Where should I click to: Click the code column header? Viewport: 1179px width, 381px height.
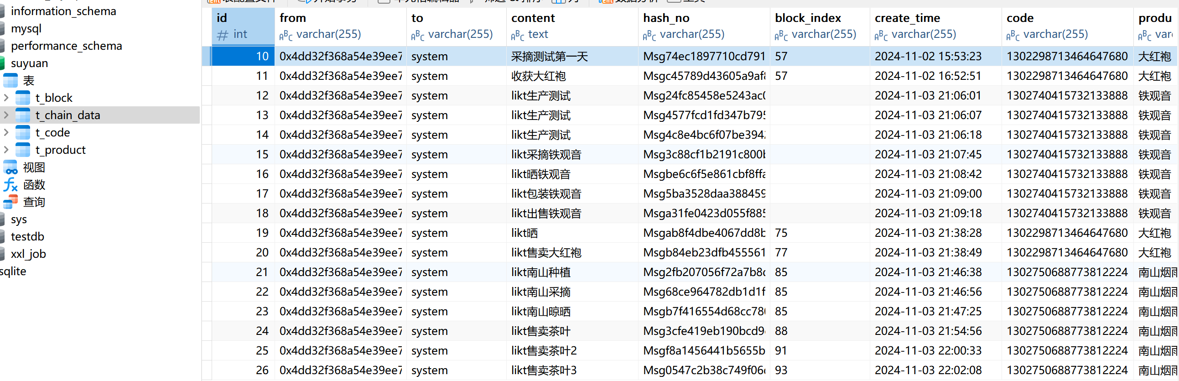(x=1067, y=26)
